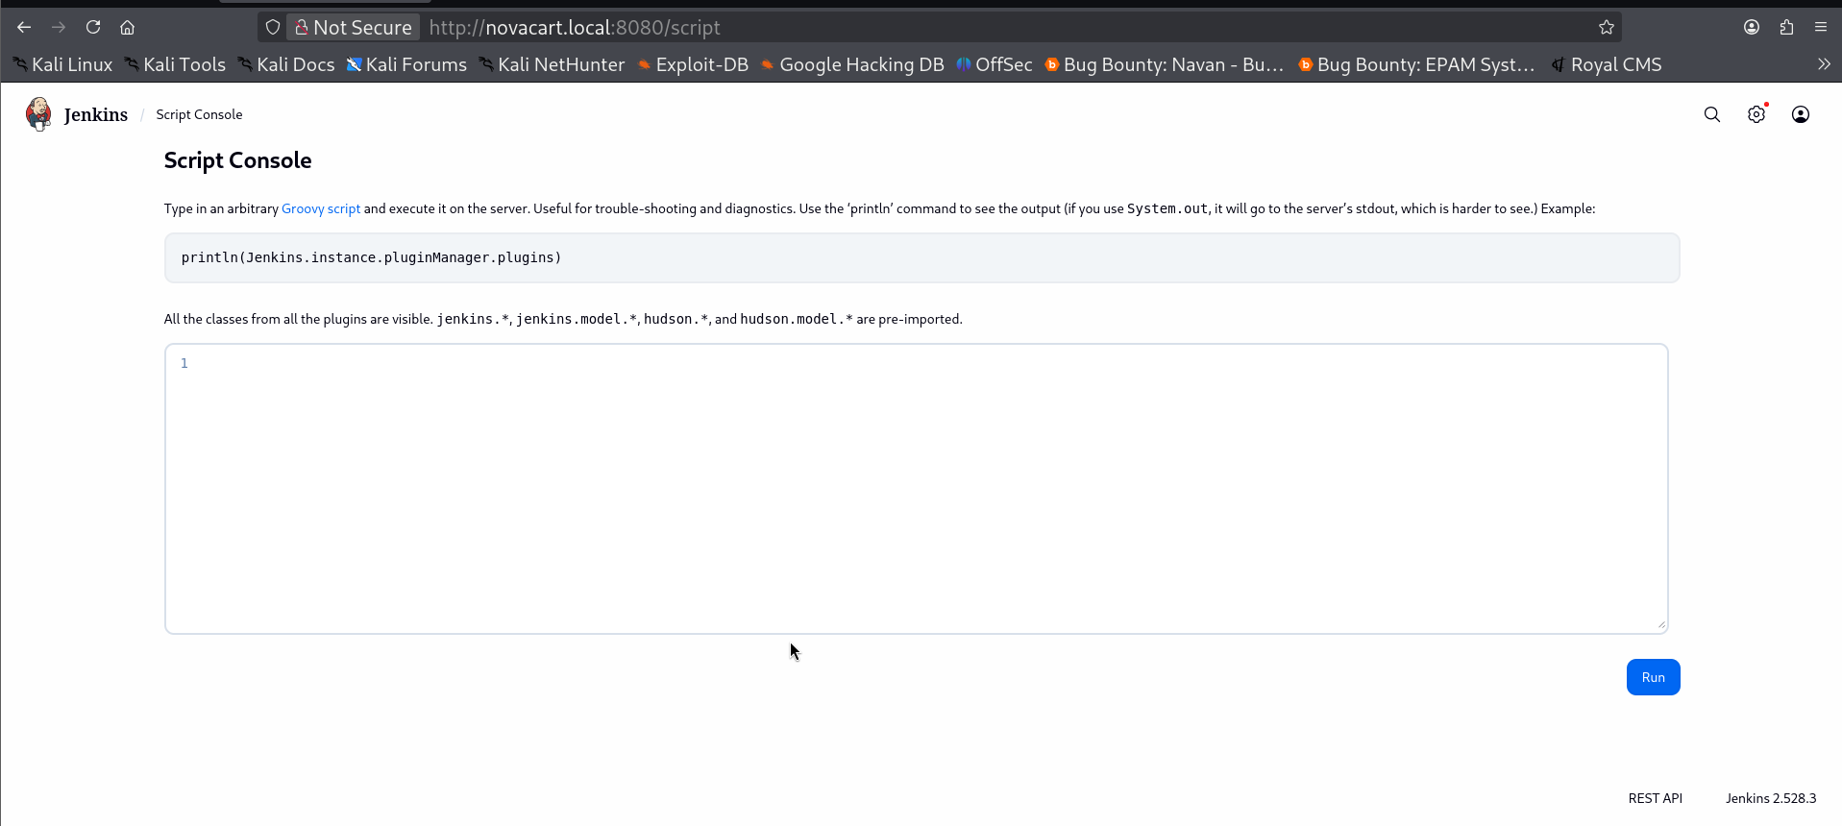Open Manage Jenkins gear icon
The width and height of the screenshot is (1842, 826).
point(1756,114)
